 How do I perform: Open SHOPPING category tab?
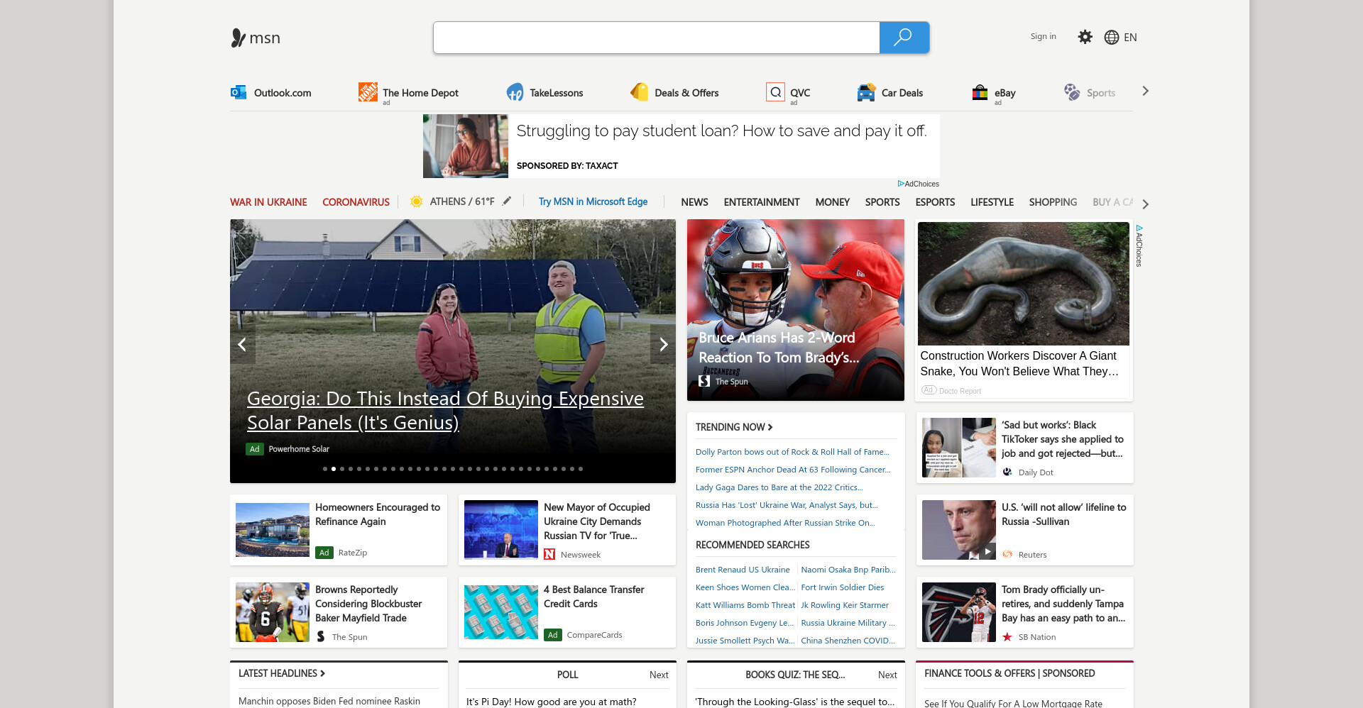pos(1053,202)
